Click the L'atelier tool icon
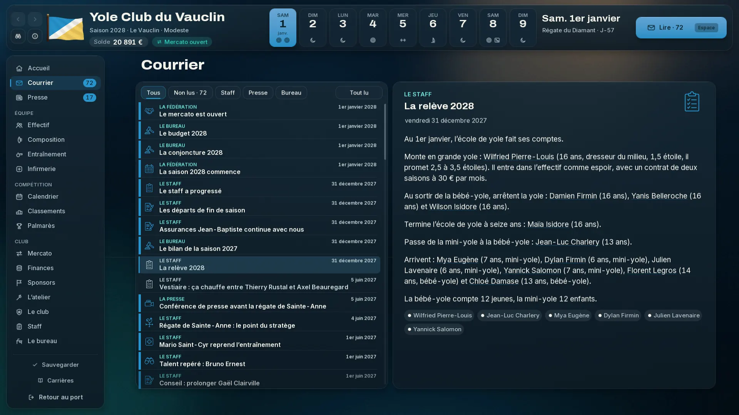739x415 pixels. [x=19, y=297]
